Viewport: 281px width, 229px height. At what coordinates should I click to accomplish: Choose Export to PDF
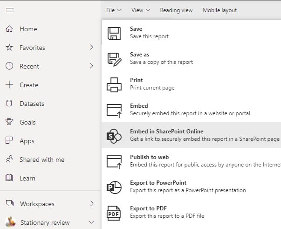pos(191,212)
